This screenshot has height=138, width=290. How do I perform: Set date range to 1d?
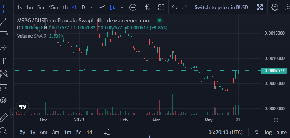pos(90,133)
